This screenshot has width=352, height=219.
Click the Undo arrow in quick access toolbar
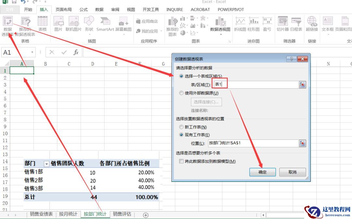coord(23,2)
